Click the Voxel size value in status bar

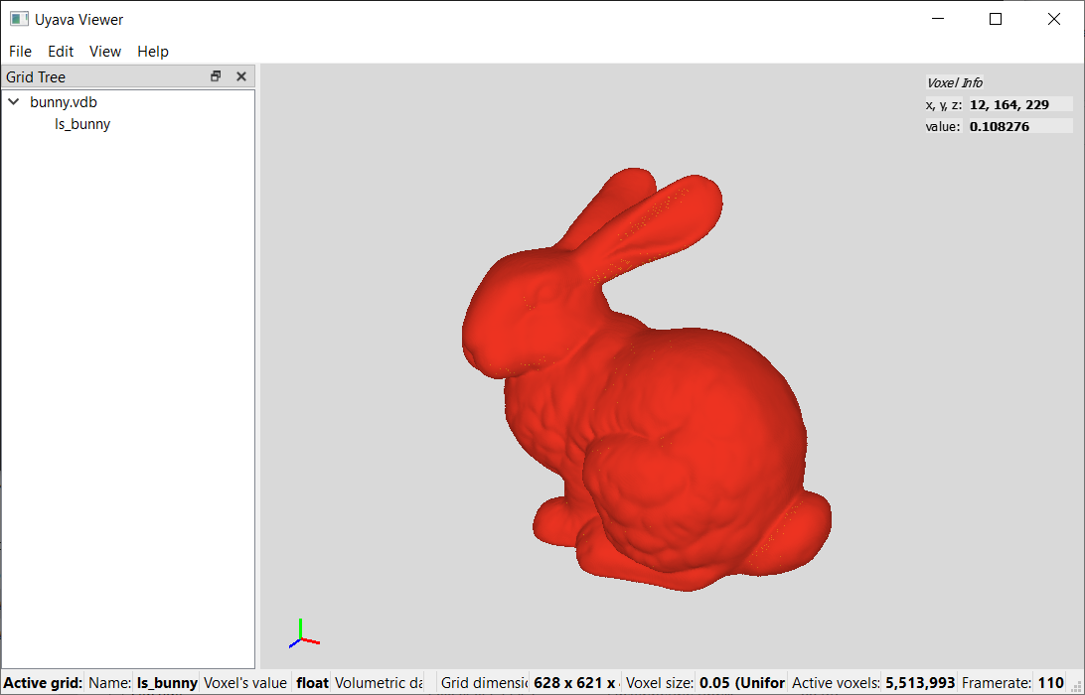[x=741, y=683]
